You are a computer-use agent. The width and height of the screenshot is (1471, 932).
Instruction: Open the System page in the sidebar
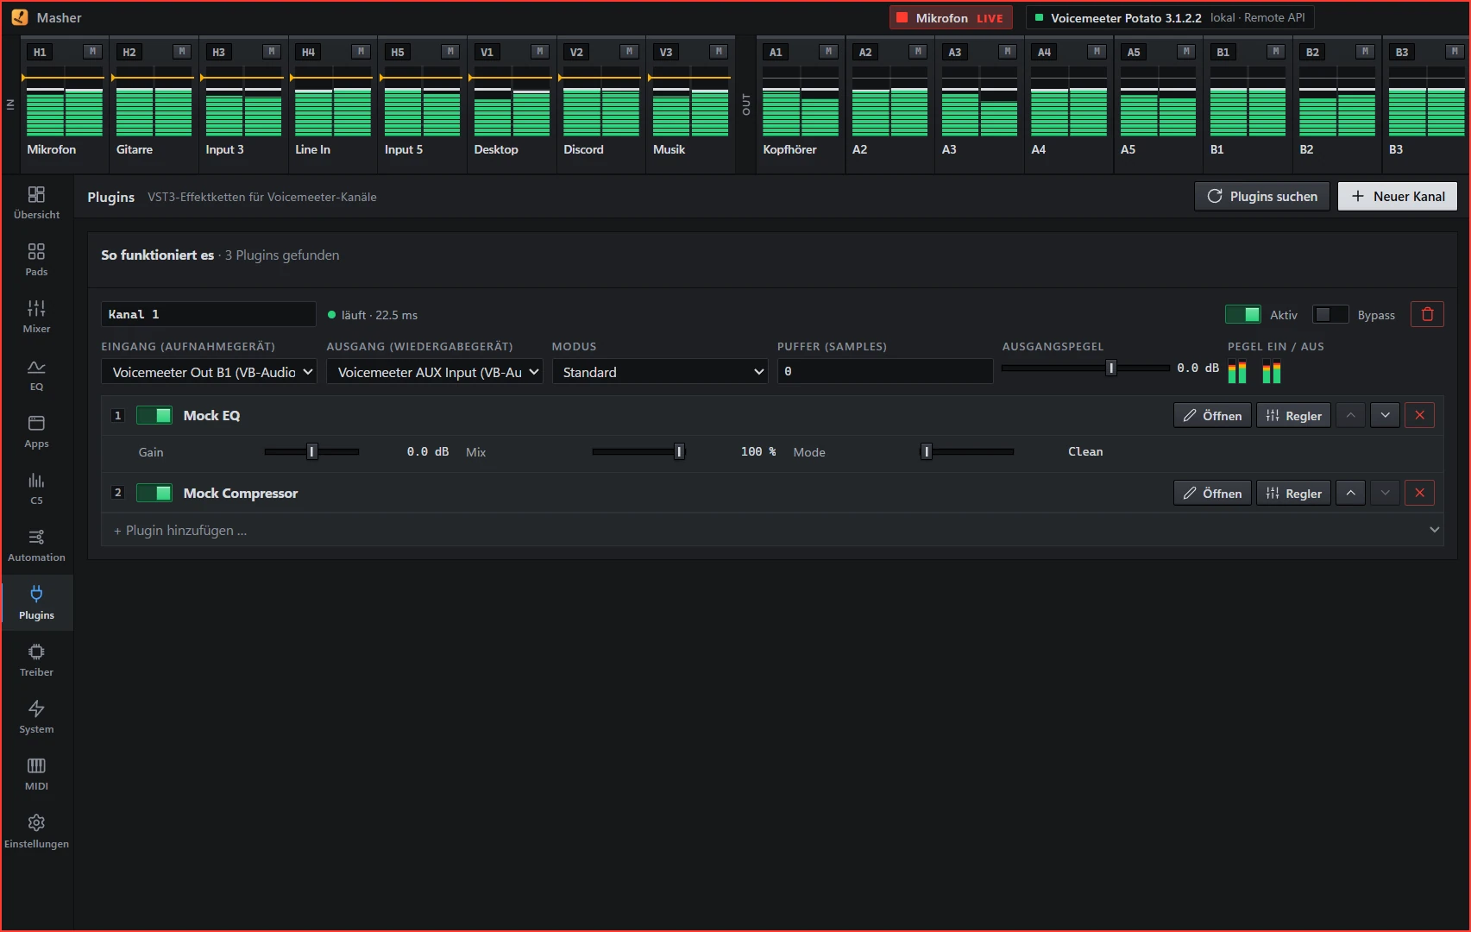[x=36, y=717]
